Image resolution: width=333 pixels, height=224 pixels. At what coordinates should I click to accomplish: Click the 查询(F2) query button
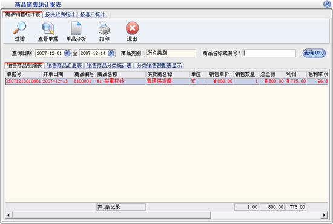[x=314, y=53]
